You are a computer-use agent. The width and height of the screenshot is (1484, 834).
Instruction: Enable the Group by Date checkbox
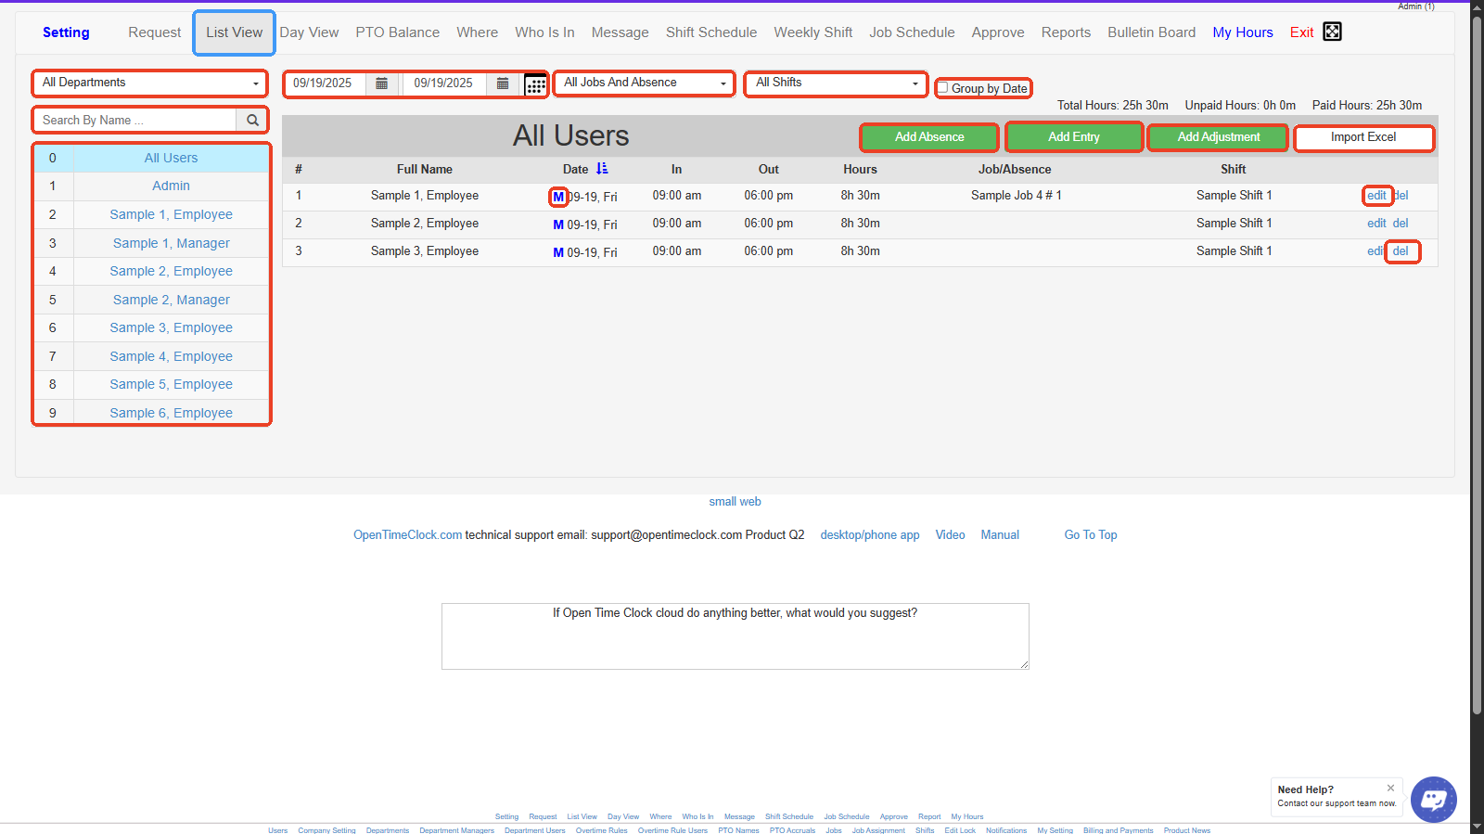tap(943, 88)
